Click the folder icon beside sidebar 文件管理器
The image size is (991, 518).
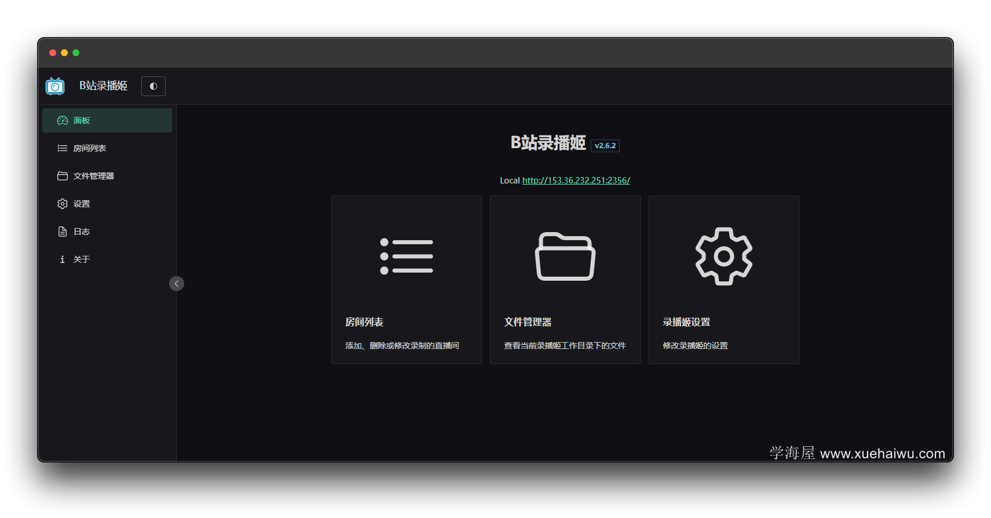pos(63,176)
